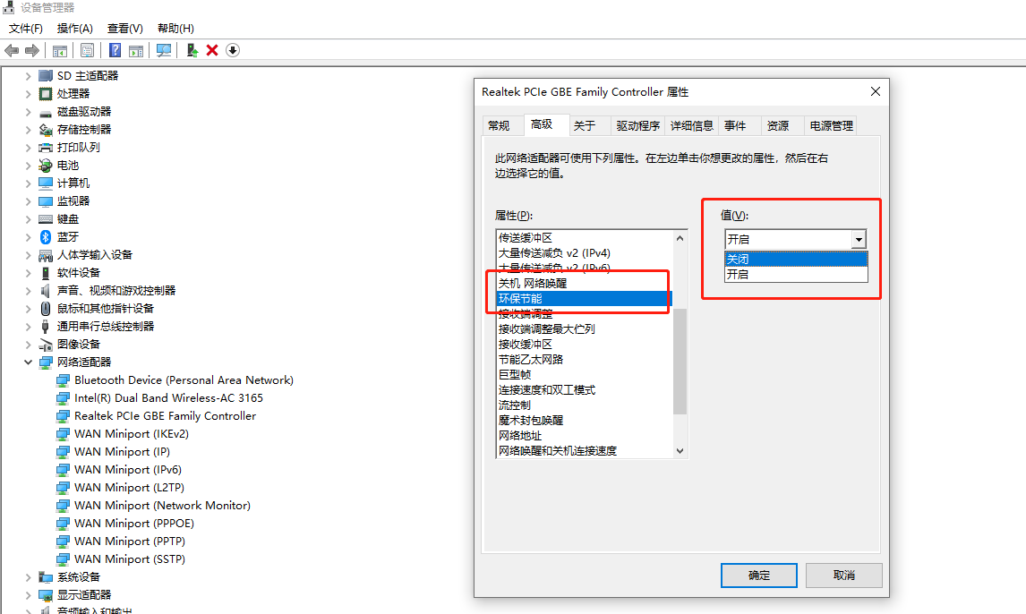Click the Properties sheet toolbar icon
The height and width of the screenshot is (614, 1026).
87,50
